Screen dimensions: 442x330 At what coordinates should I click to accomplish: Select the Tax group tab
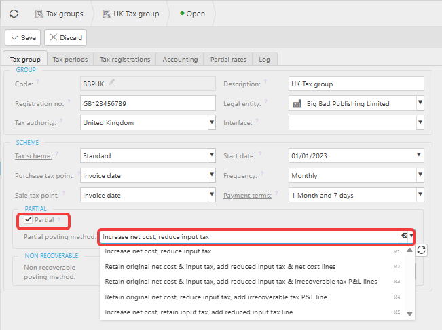(25, 59)
